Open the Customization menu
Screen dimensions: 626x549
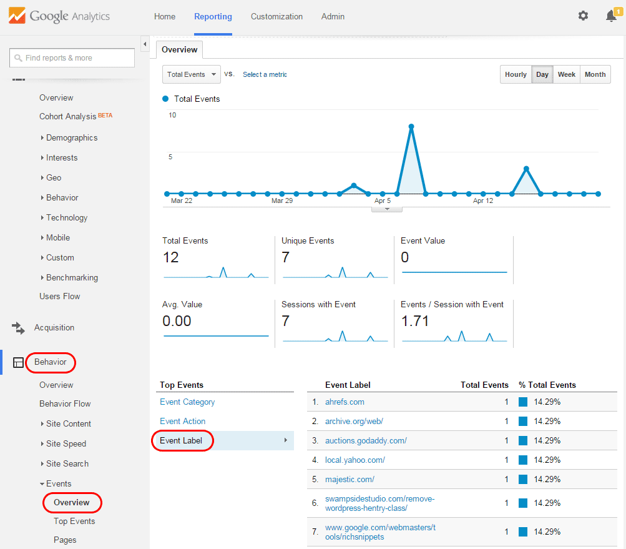pyautogui.click(x=276, y=16)
